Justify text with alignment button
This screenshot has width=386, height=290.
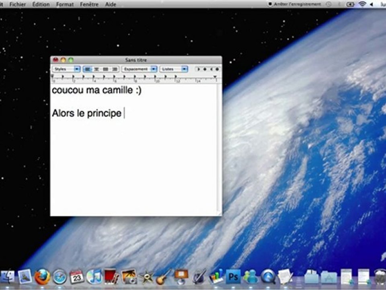(105, 69)
